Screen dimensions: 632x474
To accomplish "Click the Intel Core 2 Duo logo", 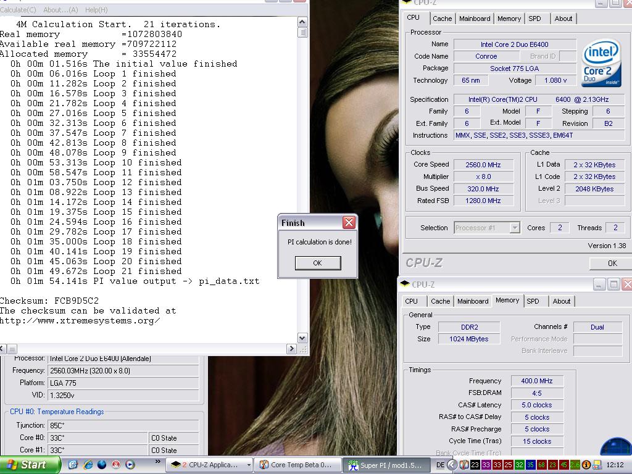I will click(601, 63).
